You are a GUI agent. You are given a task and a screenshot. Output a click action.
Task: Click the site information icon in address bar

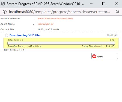click(5, 12)
